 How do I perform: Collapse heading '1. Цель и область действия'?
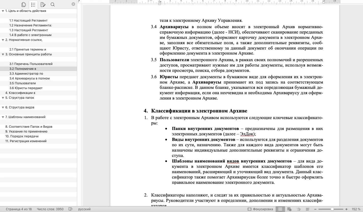coord(3,11)
